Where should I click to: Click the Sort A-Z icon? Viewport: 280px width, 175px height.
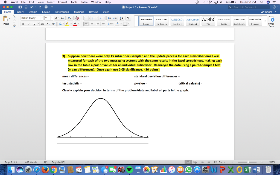(x=121, y=18)
